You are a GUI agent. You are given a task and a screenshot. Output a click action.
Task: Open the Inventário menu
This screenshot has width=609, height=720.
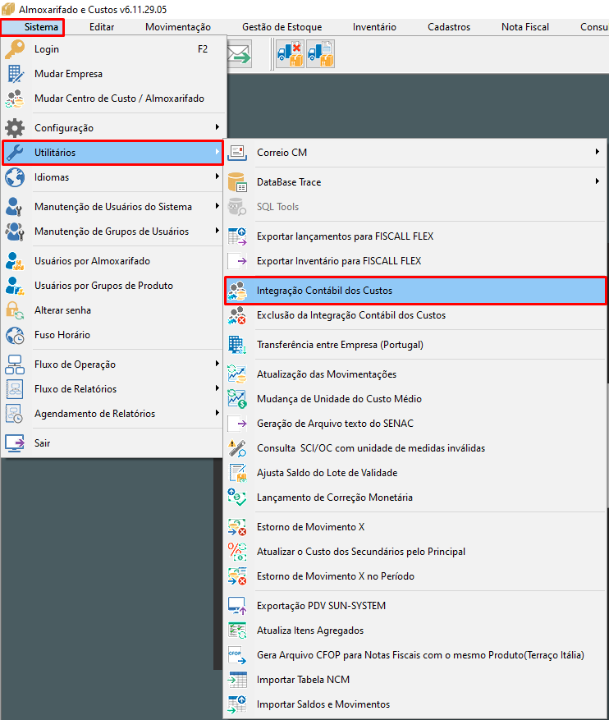(374, 27)
